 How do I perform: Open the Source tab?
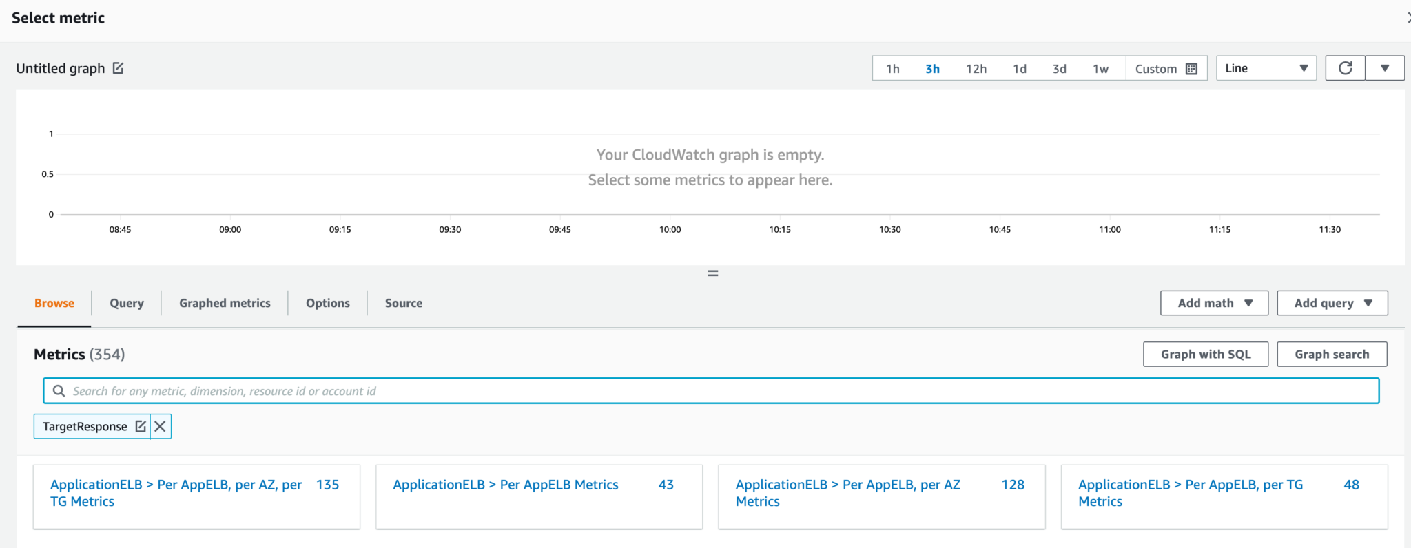coord(404,303)
